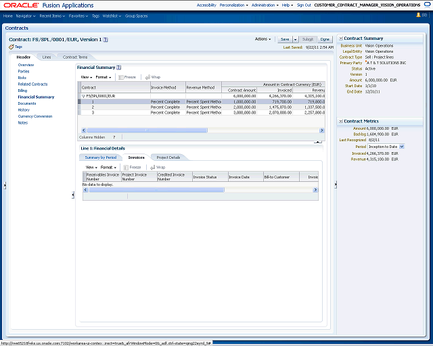Open Billing in header navigation
Image resolution: width=433 pixels, height=346 pixels.
coord(22,91)
